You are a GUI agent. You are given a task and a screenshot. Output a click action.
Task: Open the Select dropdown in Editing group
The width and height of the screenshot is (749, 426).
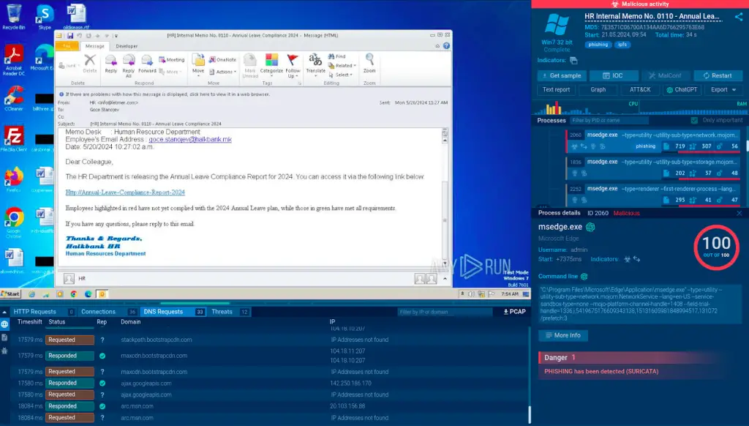[341, 75]
